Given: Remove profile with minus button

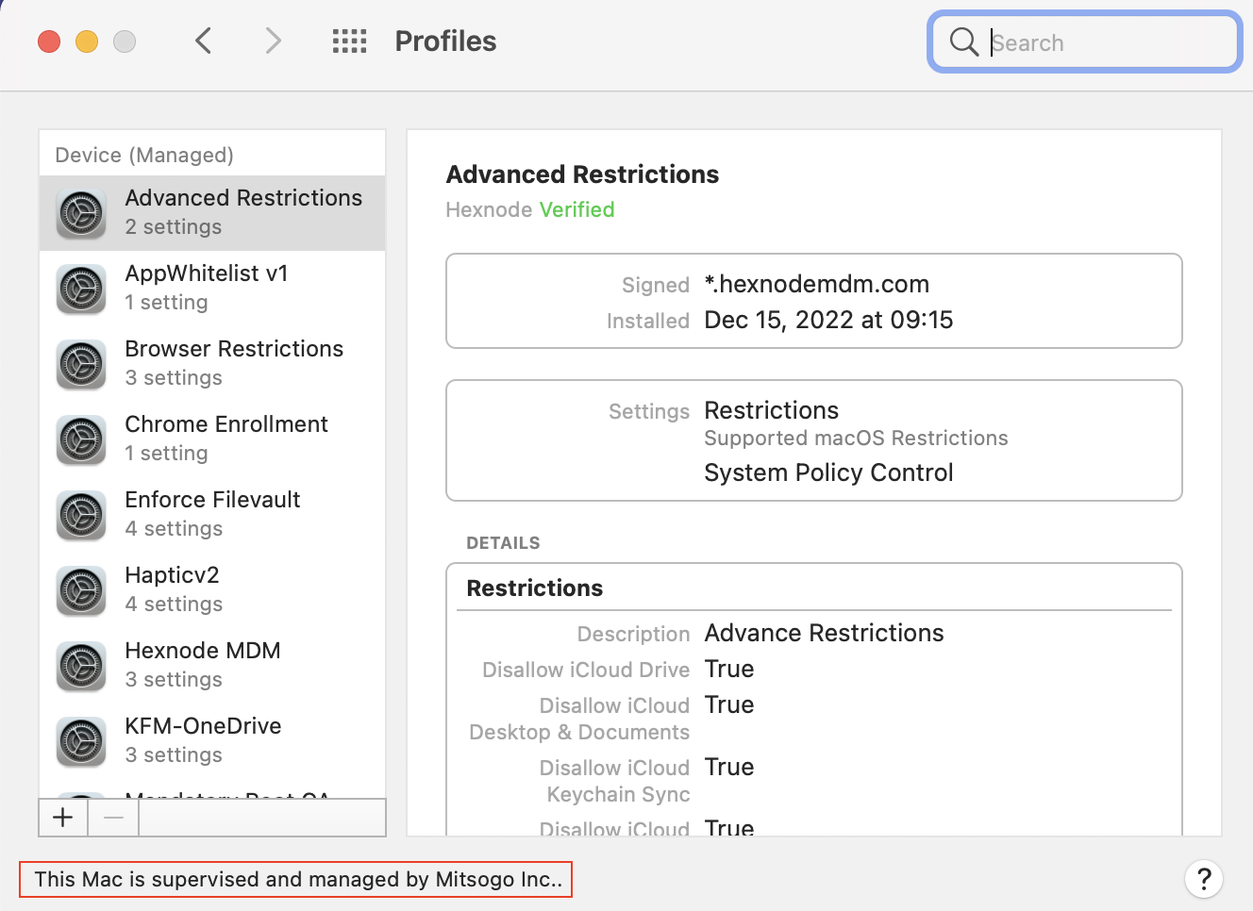Looking at the screenshot, I should click(x=113, y=818).
